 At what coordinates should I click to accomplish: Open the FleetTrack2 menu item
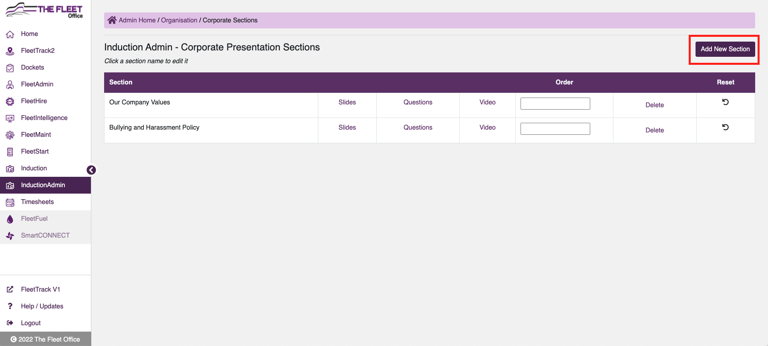point(38,51)
